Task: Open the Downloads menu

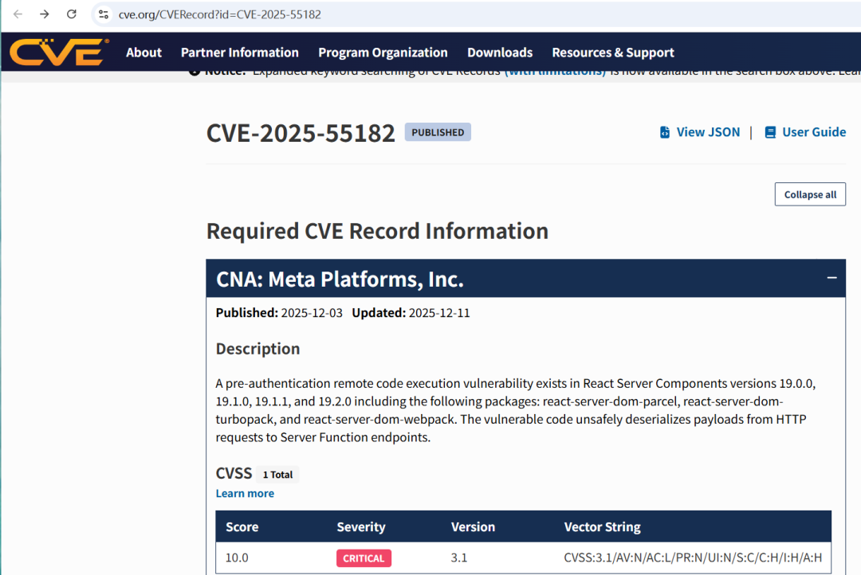Action: 500,53
